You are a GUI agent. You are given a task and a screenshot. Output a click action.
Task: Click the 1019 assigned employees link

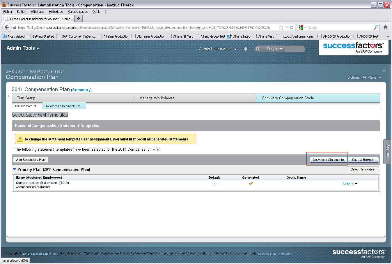tap(64, 183)
